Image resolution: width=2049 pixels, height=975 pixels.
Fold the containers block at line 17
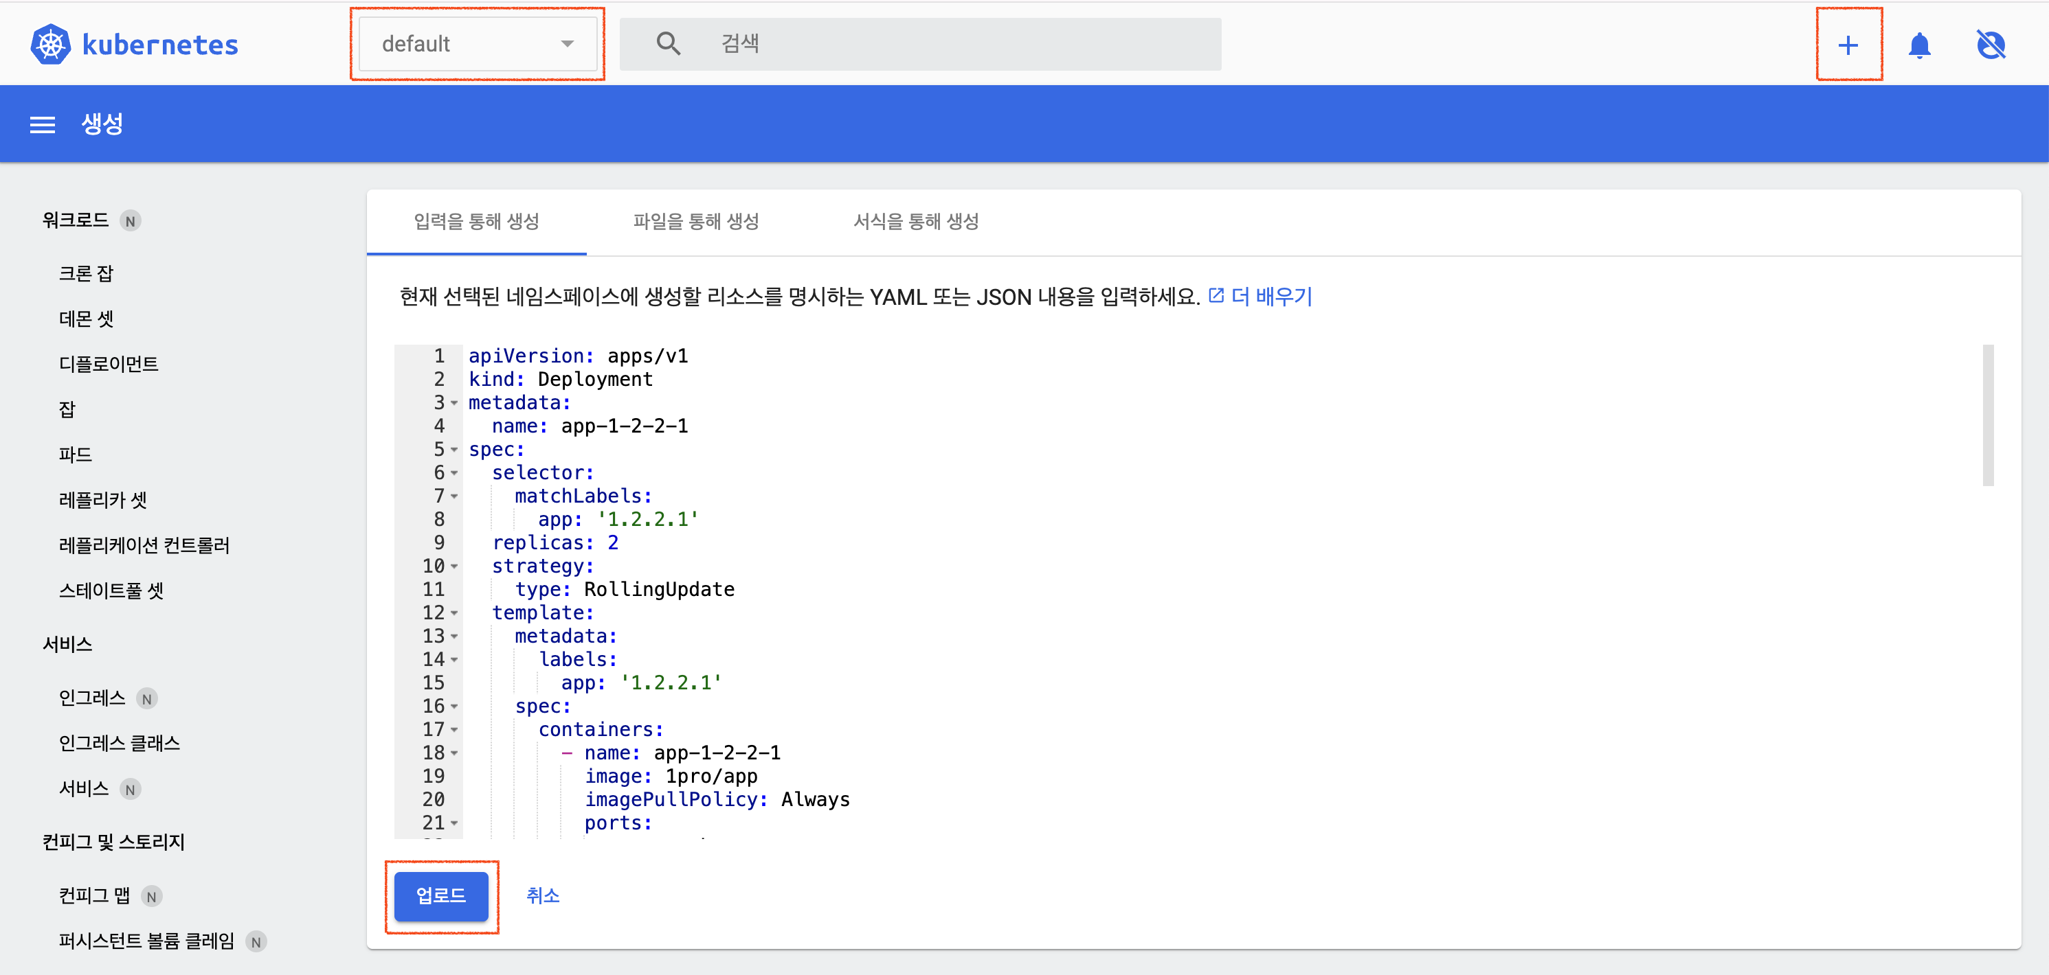[x=454, y=729]
